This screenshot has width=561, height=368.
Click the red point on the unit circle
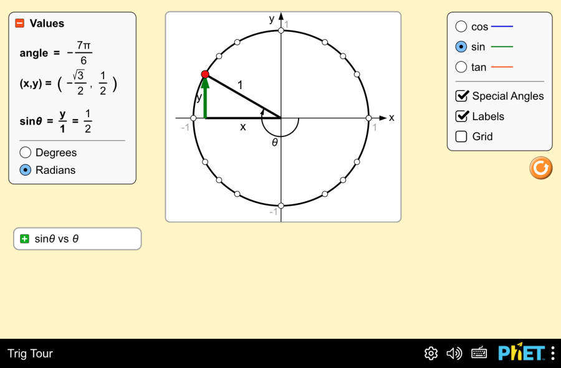point(205,74)
